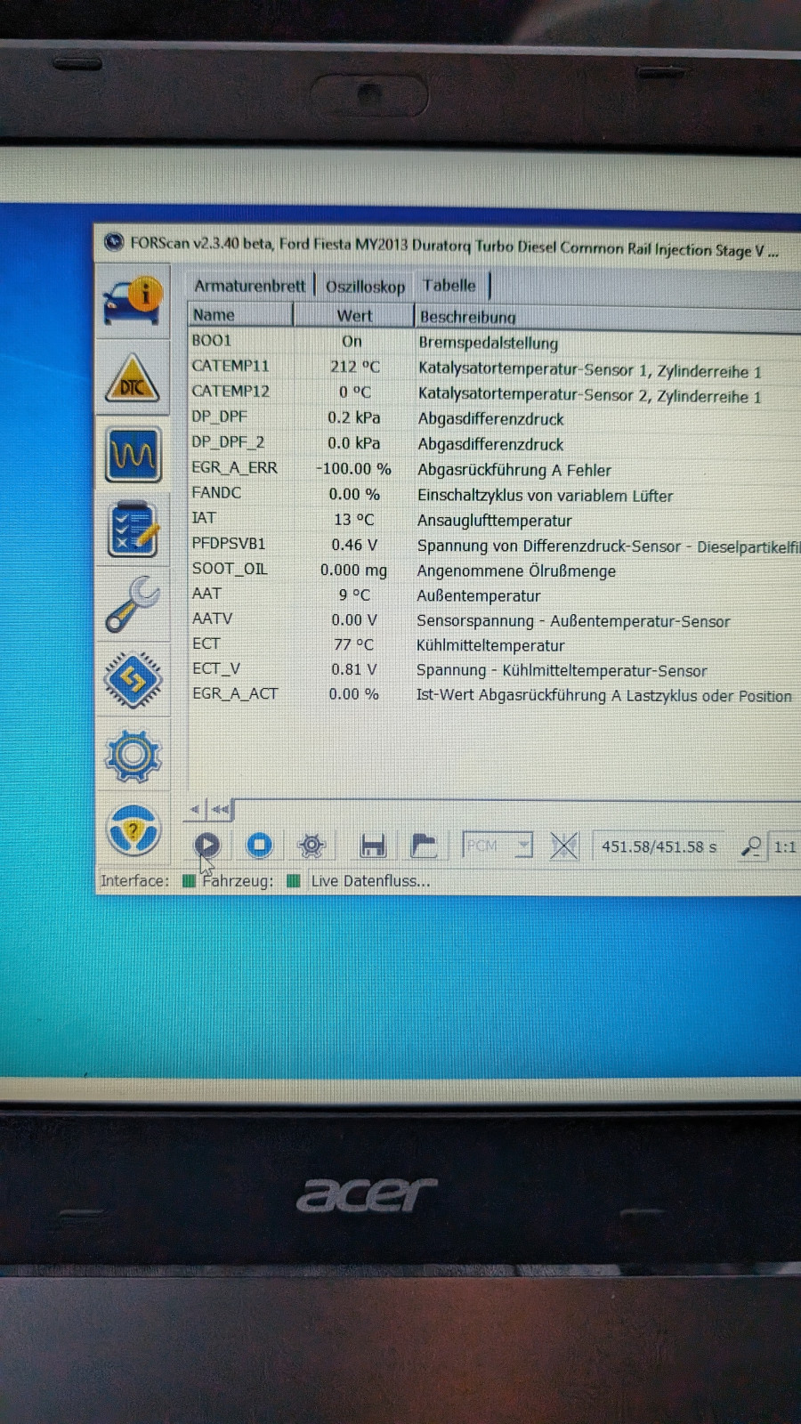Open the DTC fault codes section
Image resolution: width=801 pixels, height=1424 pixels.
click(x=133, y=379)
